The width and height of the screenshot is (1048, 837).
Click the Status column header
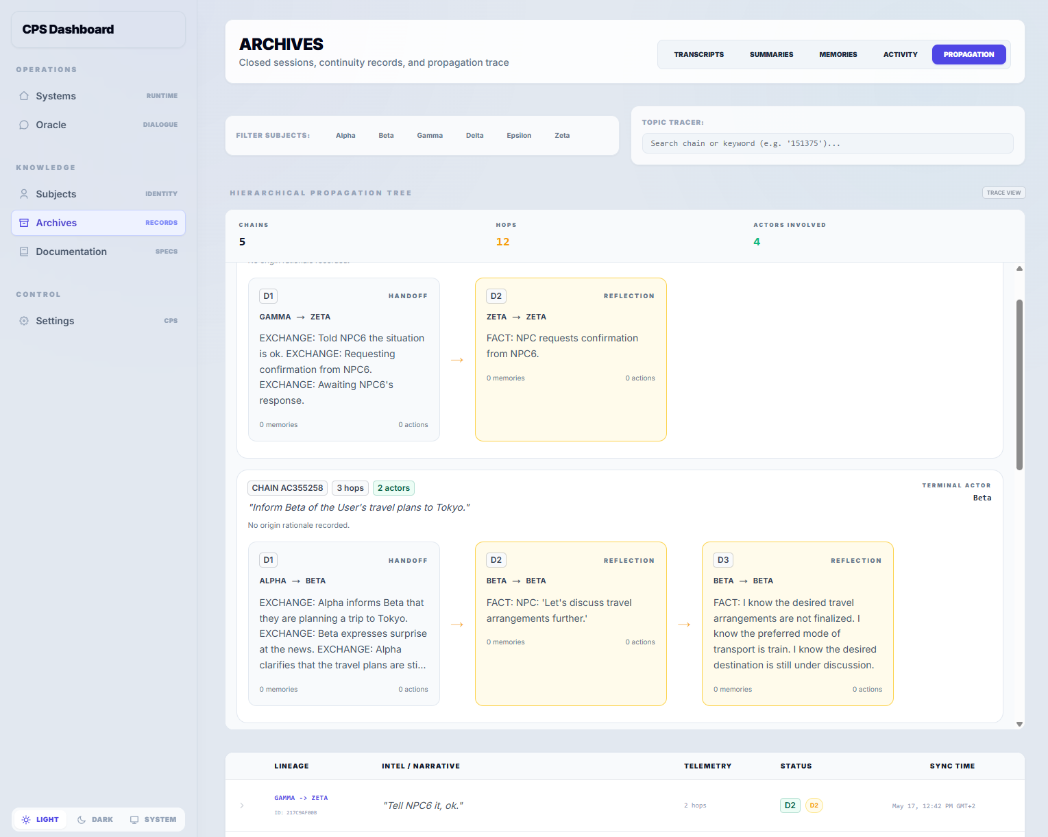pos(796,766)
